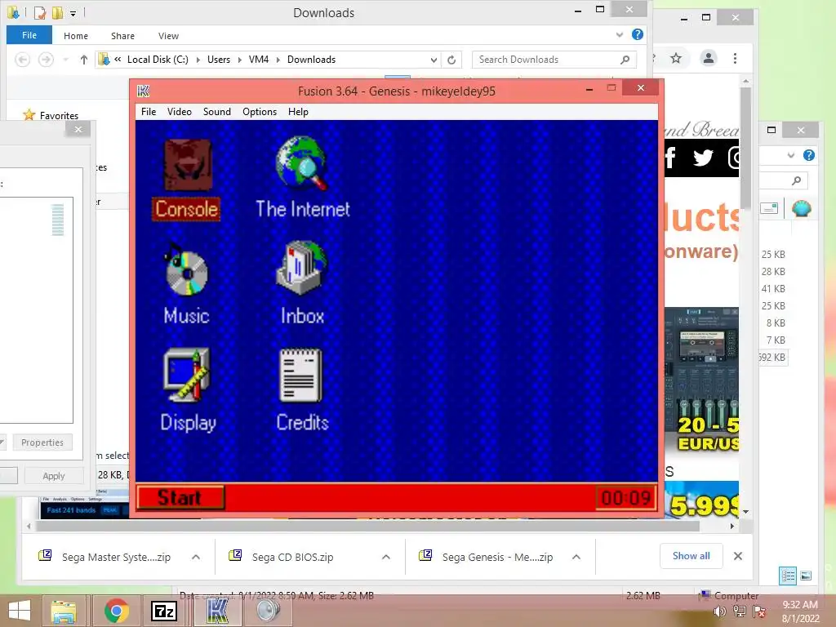836x627 pixels.
Task: Click the Chrome vertical scrollbar thumb
Action: 745,147
